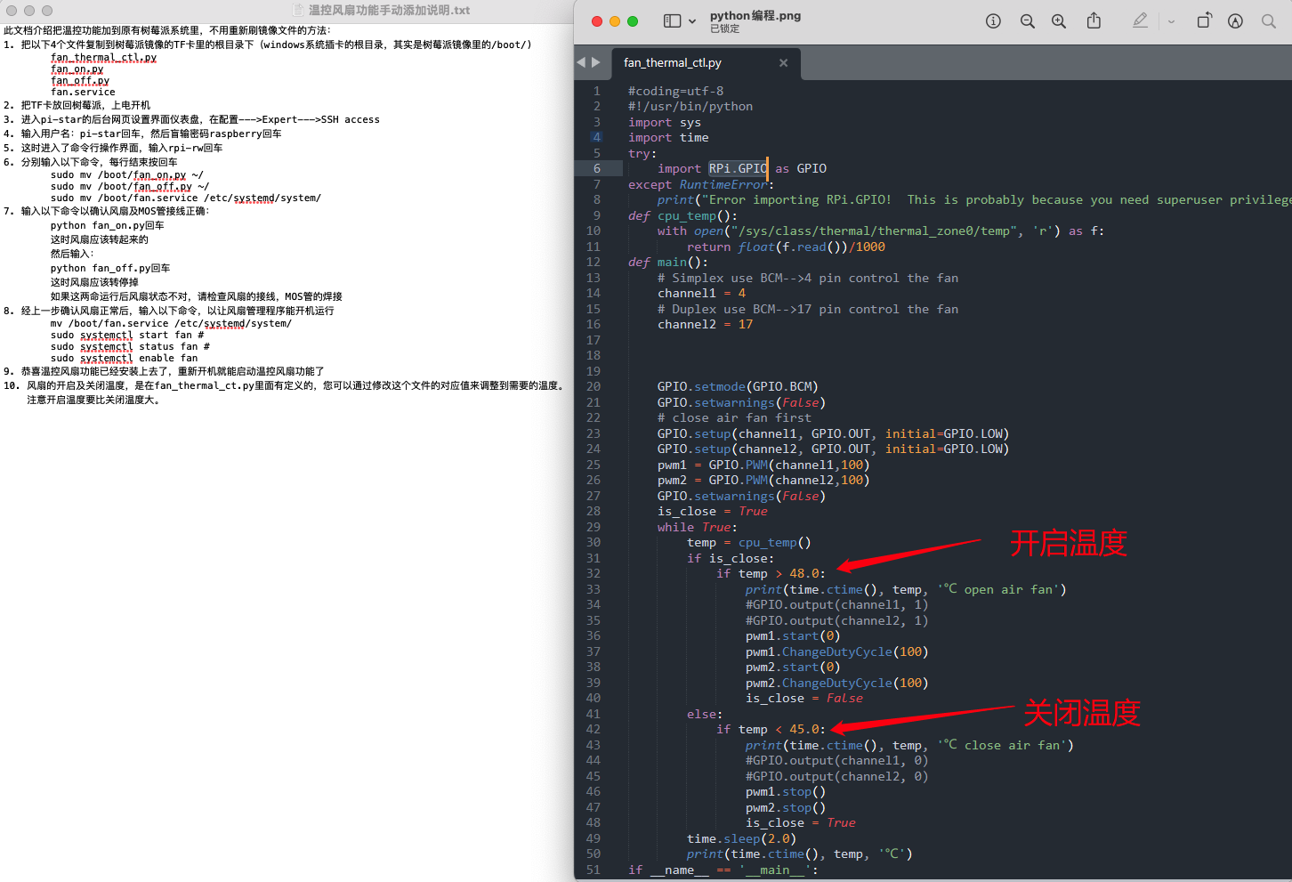
Task: Rotate the image with the rotate icon
Action: [1204, 21]
